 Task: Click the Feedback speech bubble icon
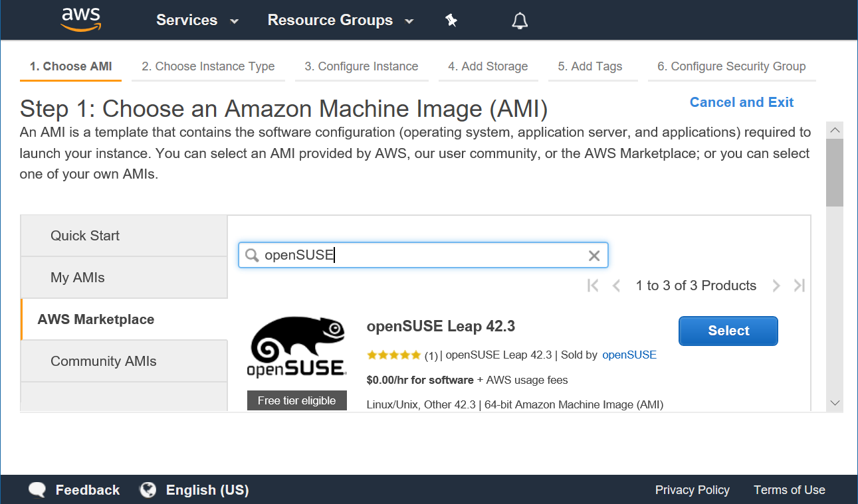(x=38, y=490)
